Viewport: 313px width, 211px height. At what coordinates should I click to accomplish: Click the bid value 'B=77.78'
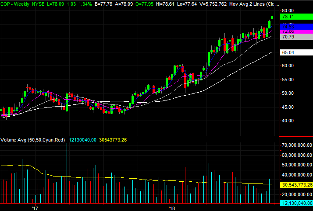pyautogui.click(x=103, y=4)
